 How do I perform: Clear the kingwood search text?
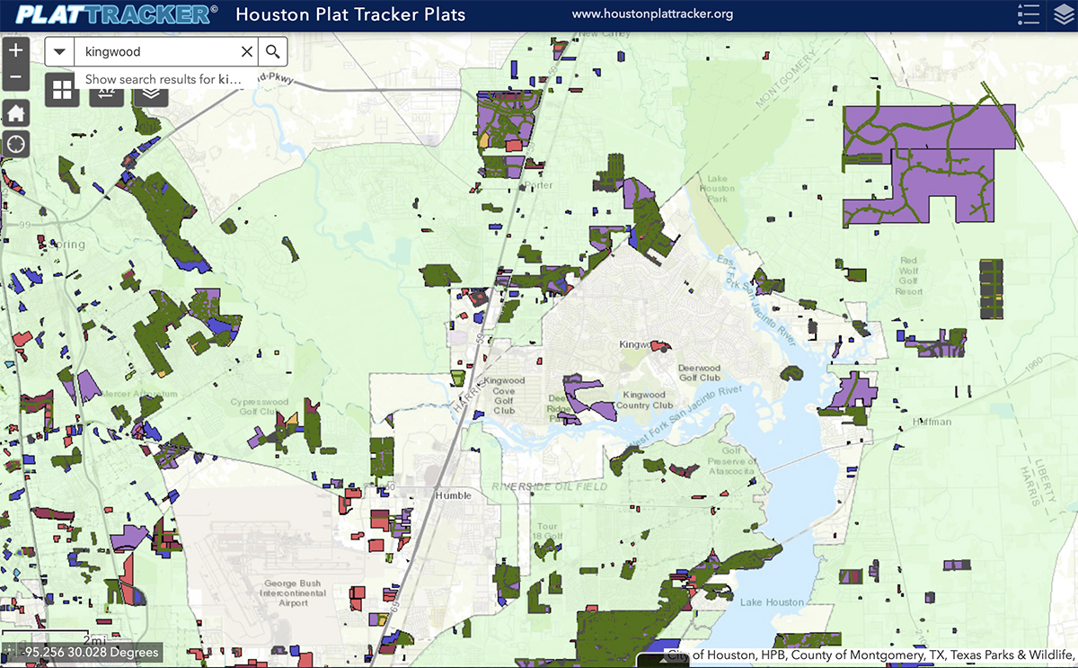247,51
